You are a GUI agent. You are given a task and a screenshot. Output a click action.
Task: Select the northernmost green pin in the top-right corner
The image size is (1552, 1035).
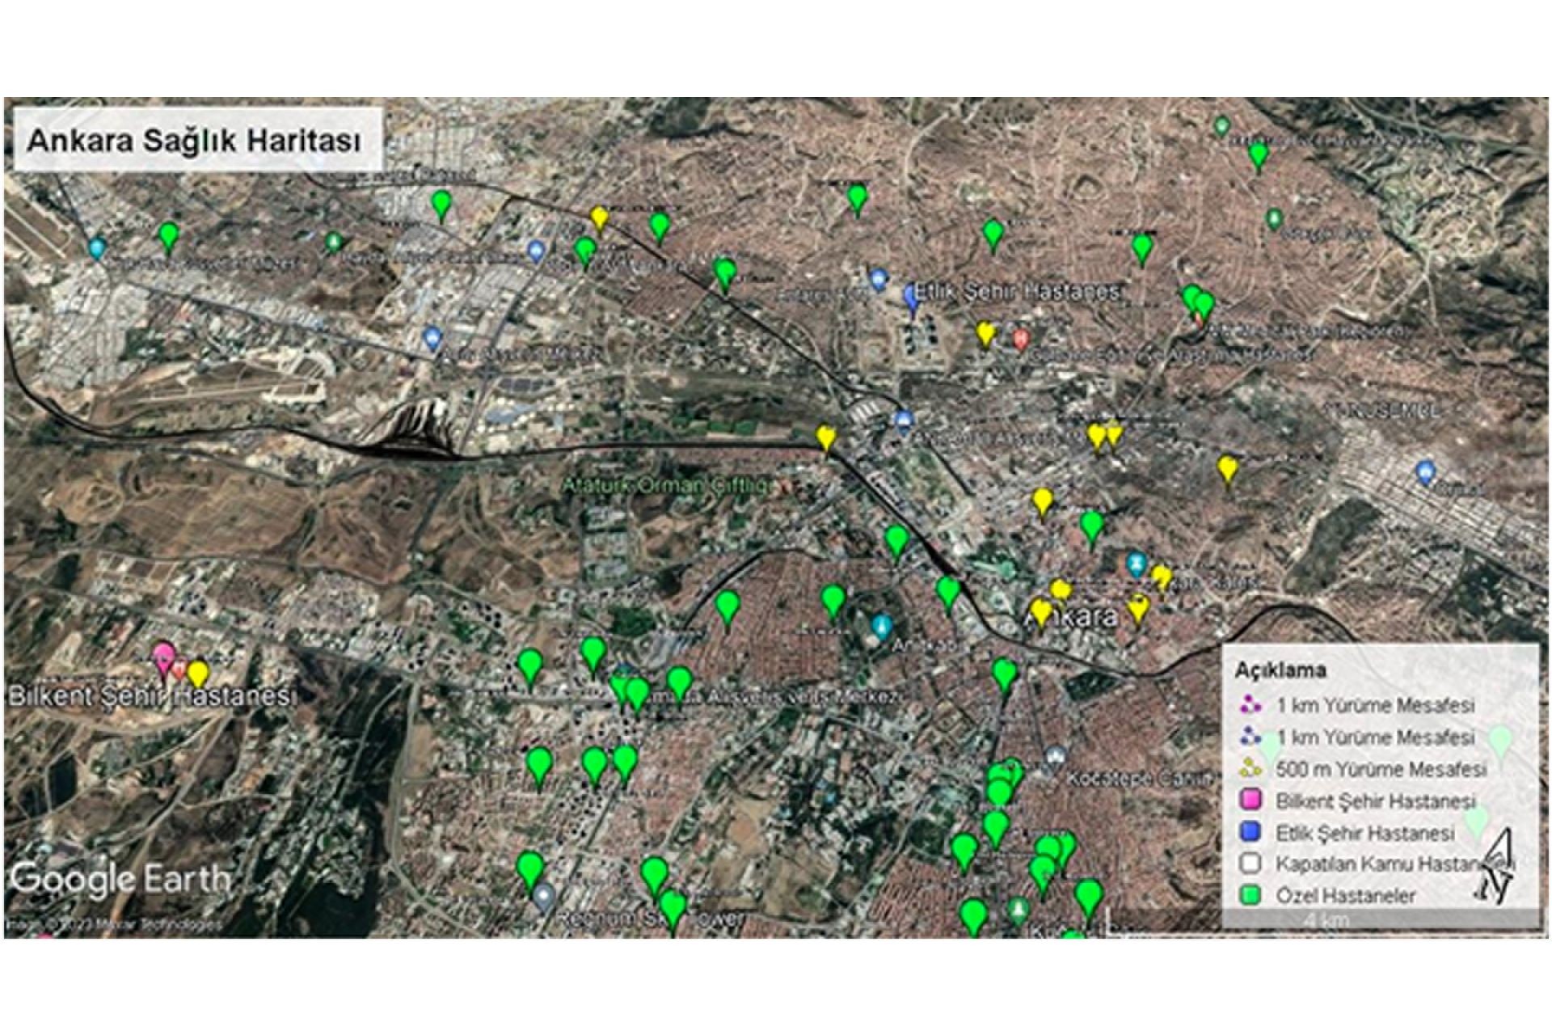click(1258, 155)
